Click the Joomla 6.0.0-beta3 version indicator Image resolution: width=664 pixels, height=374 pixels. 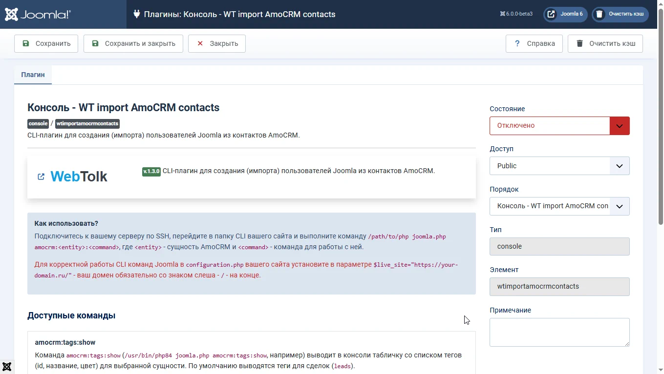click(x=516, y=14)
